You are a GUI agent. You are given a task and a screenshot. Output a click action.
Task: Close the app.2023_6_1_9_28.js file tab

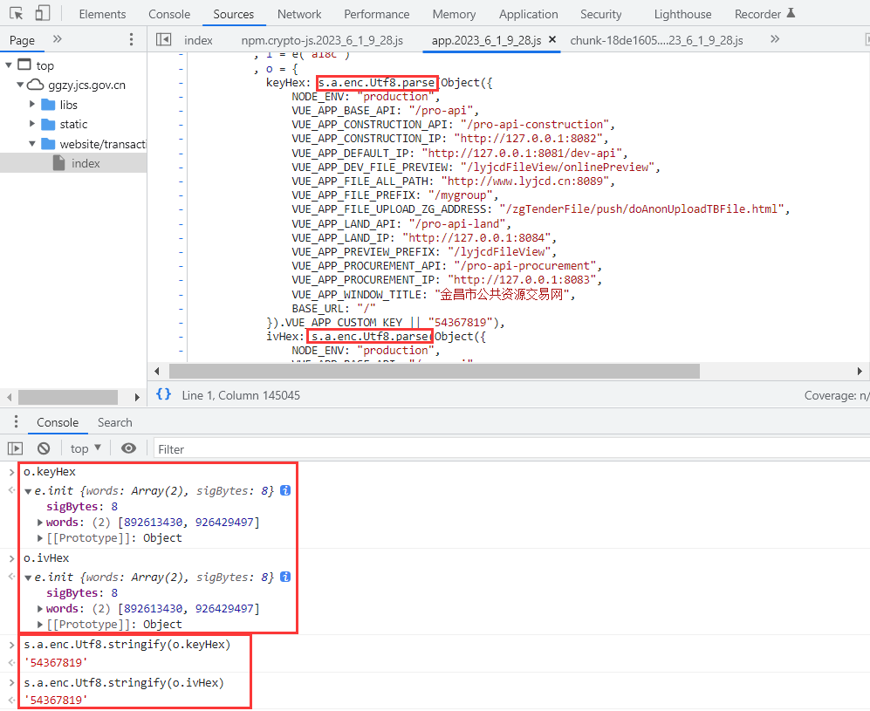552,40
